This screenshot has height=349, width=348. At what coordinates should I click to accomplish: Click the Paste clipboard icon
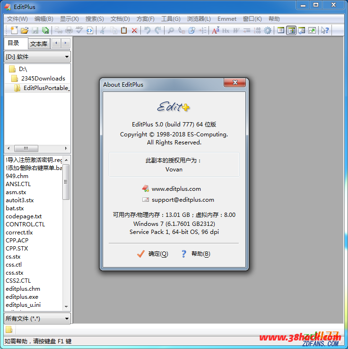tap(124, 30)
